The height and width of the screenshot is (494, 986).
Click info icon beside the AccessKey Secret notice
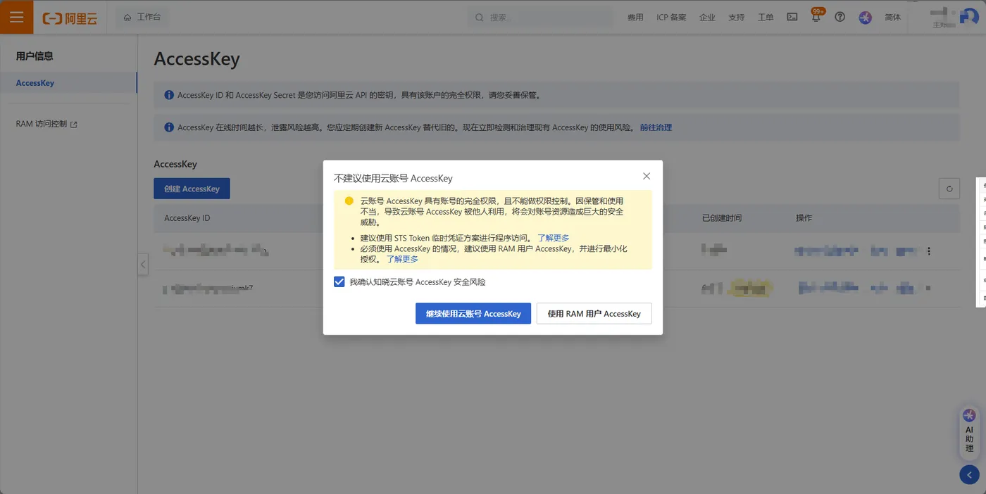point(169,95)
